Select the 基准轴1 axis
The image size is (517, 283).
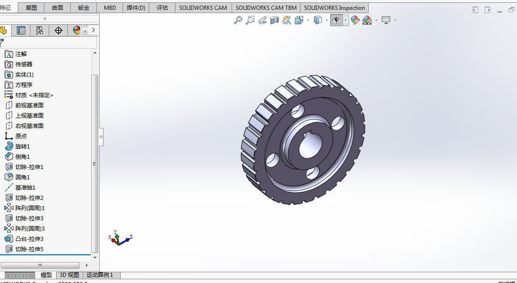point(20,188)
